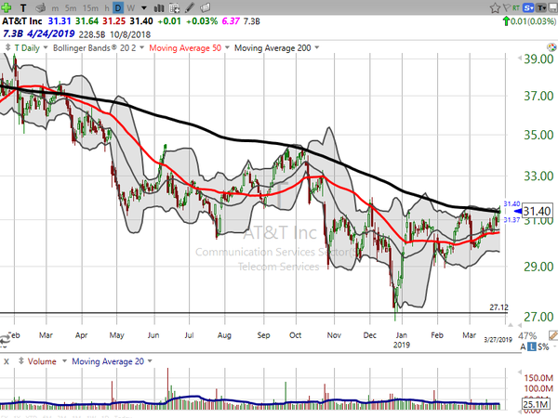Click the plot reorder arrows beside T Daily
This screenshot has height=418, width=558.
[7, 47]
